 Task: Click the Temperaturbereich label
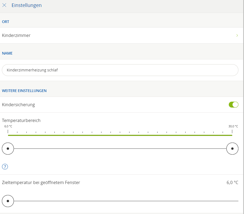coord(21,120)
